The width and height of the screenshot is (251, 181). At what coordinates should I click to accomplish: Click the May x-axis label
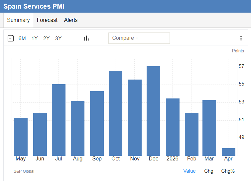point(21,159)
